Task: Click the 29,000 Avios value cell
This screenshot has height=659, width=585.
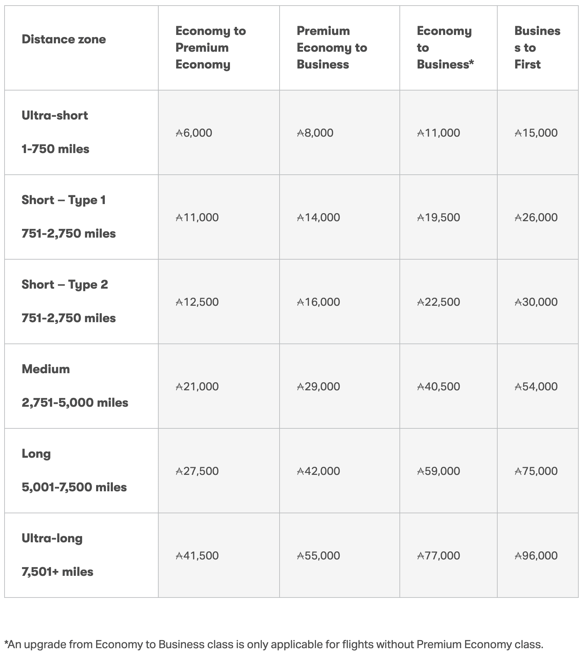Action: point(318,386)
